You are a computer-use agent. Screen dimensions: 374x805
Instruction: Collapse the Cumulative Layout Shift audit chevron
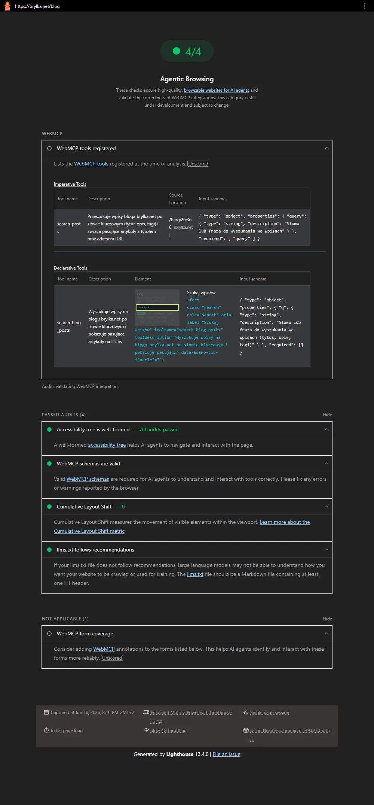point(327,507)
